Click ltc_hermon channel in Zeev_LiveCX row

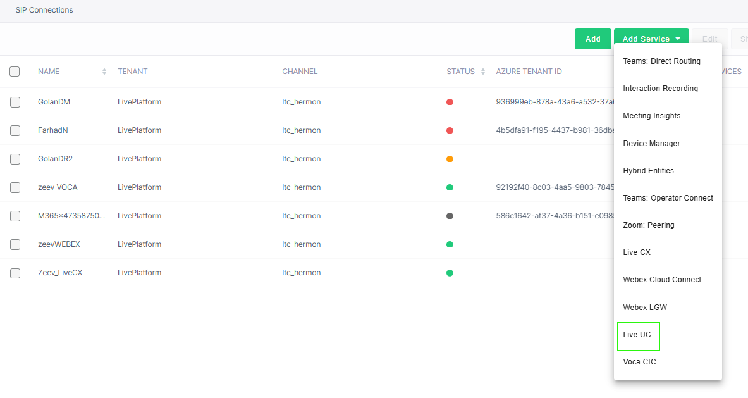pyautogui.click(x=301, y=273)
